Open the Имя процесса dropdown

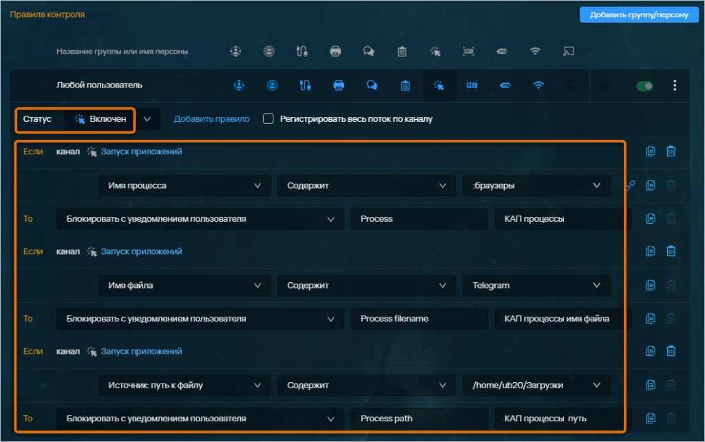(x=184, y=186)
